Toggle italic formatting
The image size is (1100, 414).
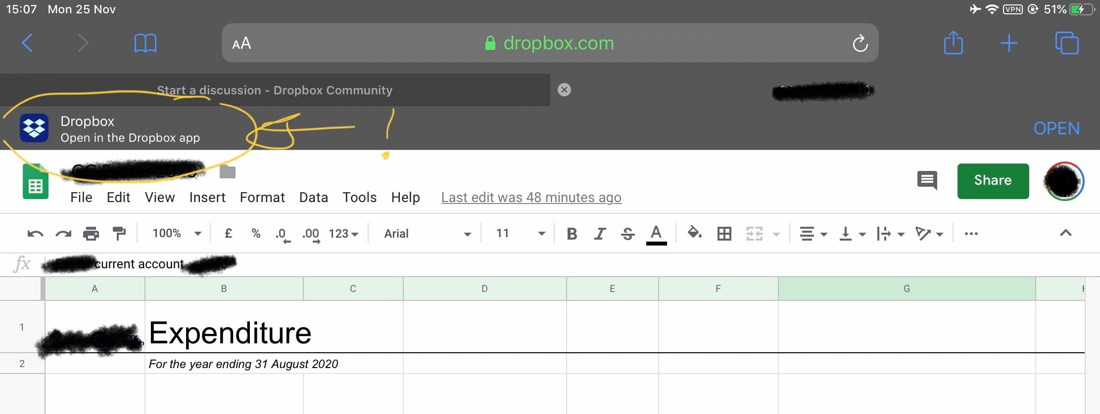(600, 234)
